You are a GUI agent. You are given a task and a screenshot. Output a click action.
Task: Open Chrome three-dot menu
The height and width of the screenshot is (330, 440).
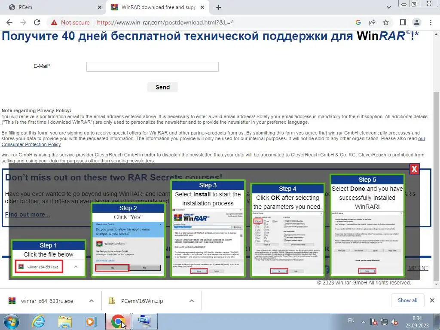[431, 22]
